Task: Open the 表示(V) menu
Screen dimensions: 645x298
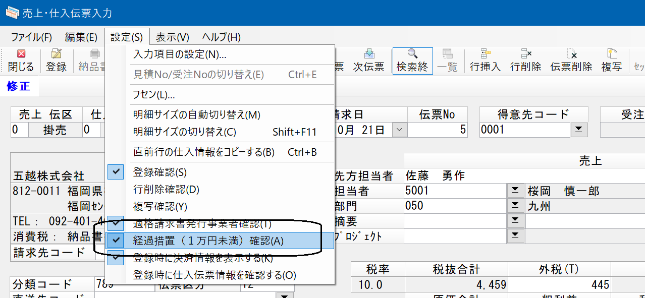Action: (172, 37)
